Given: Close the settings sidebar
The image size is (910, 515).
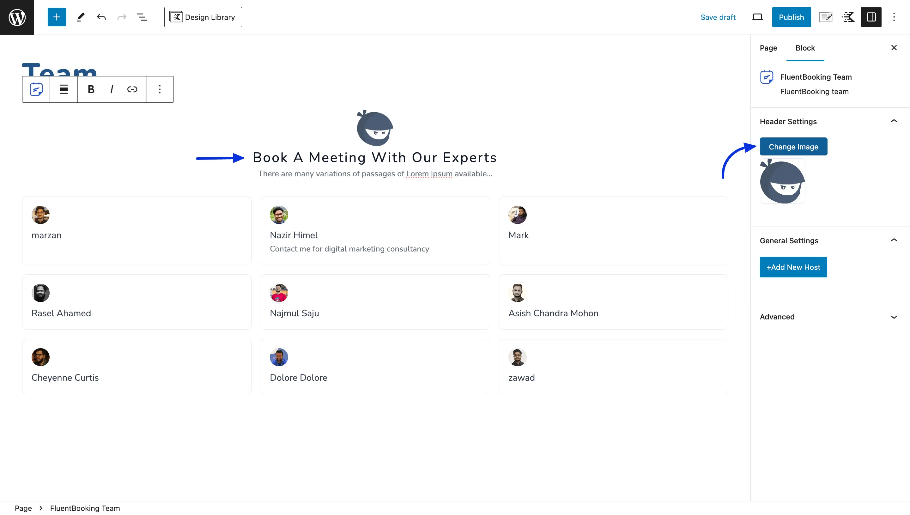Looking at the screenshot, I should click(x=894, y=48).
